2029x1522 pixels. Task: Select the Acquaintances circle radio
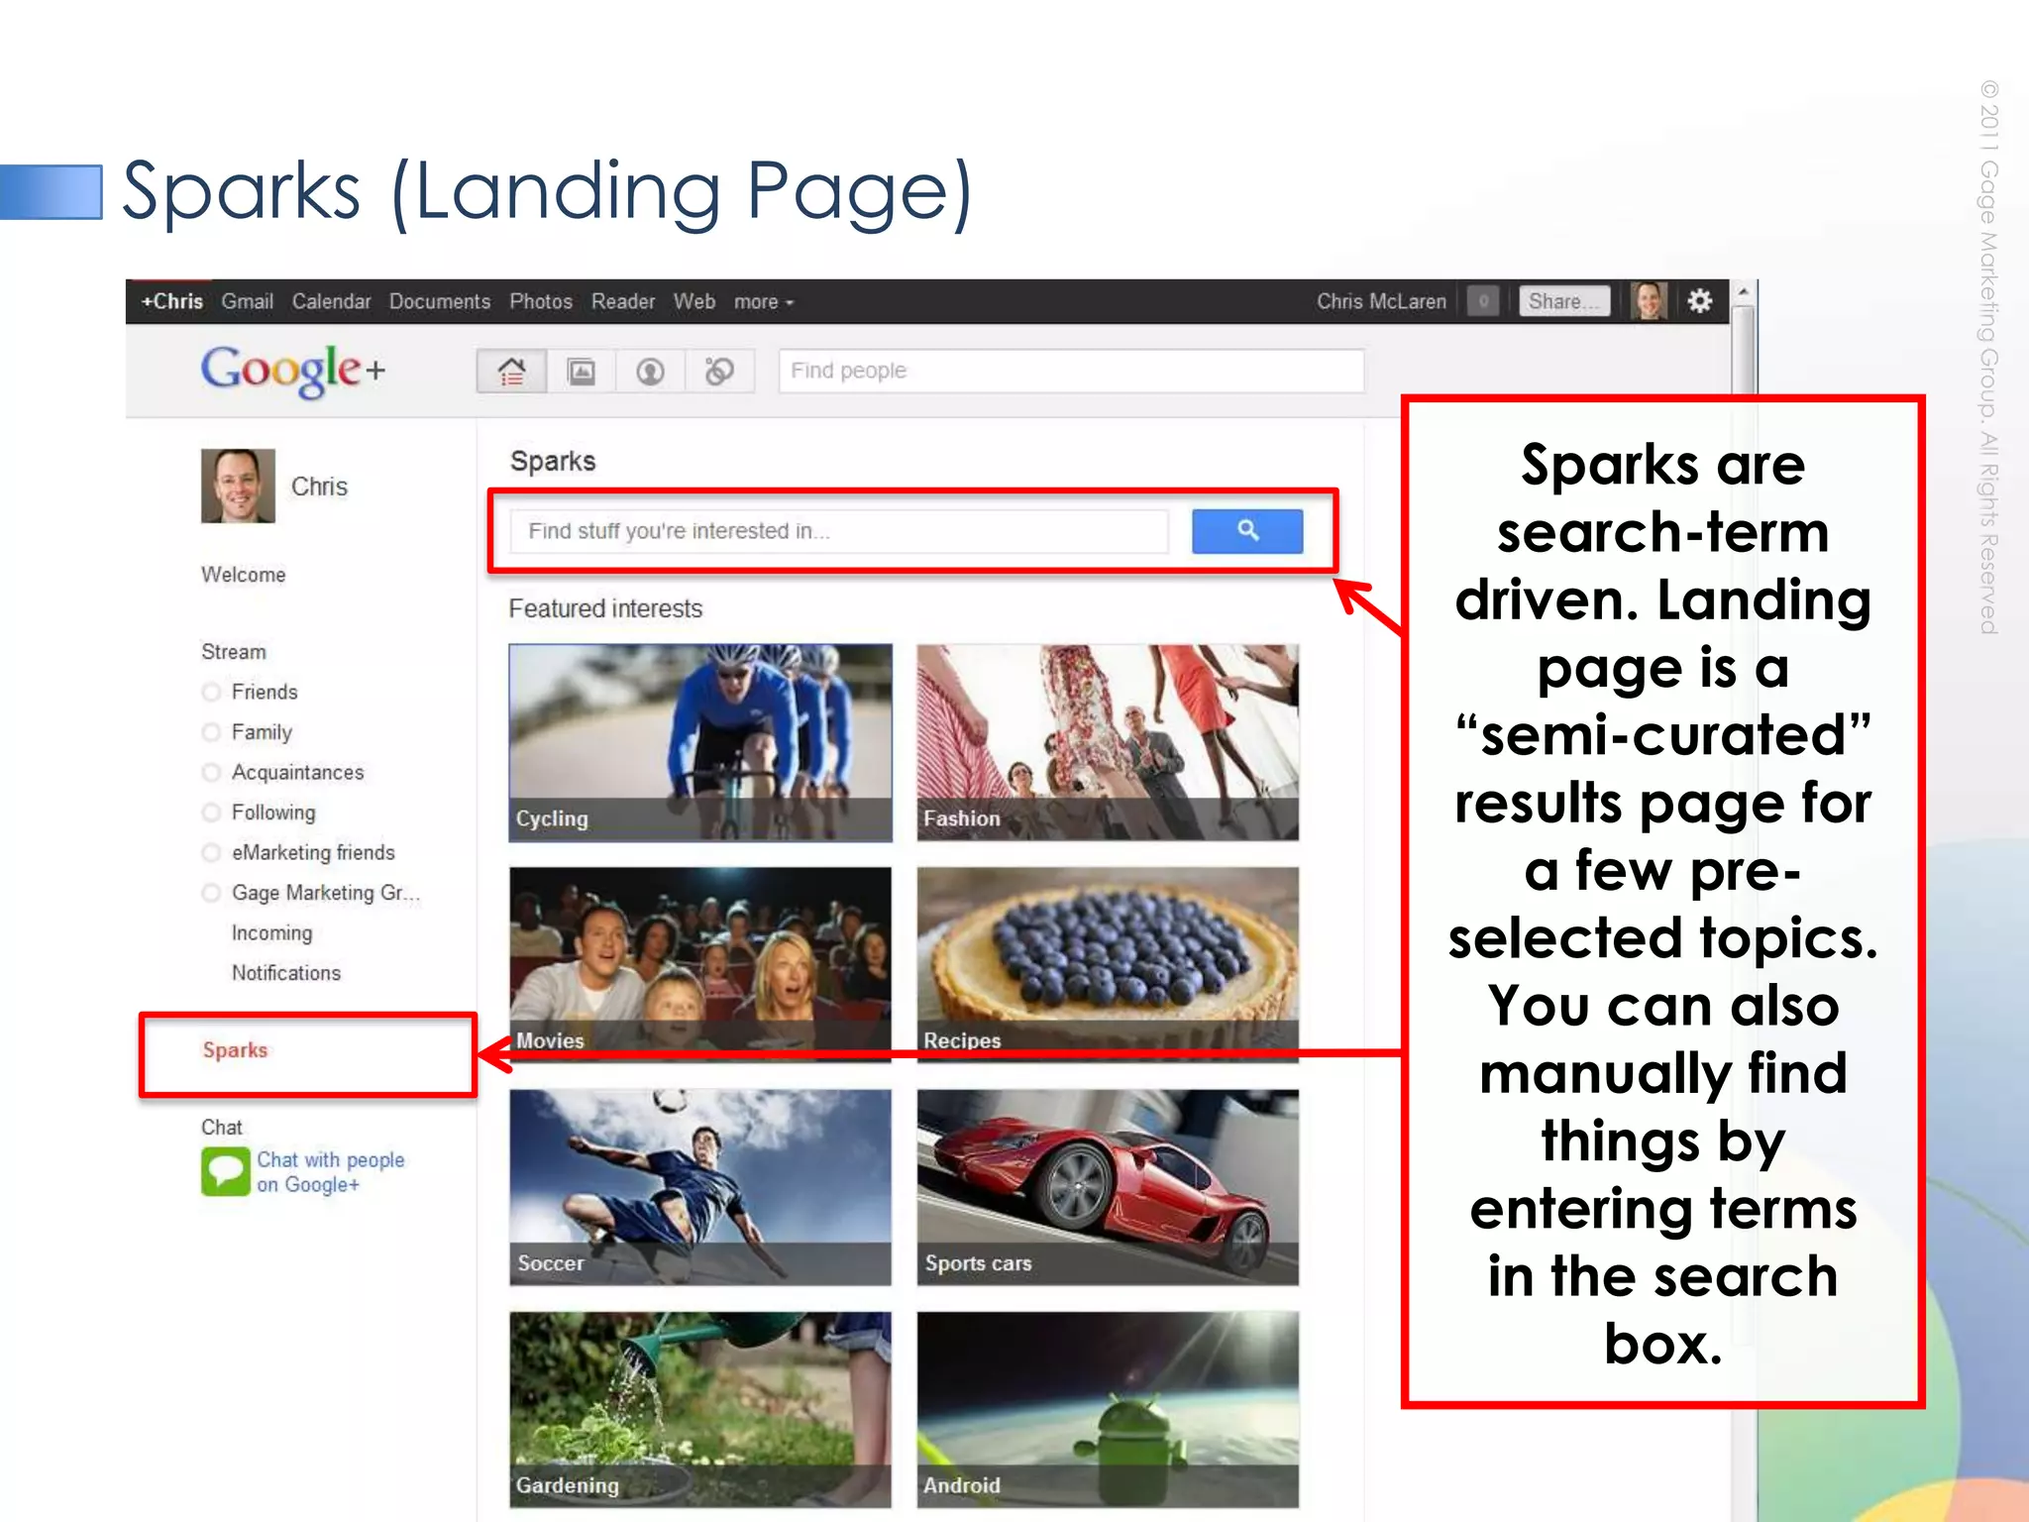pyautogui.click(x=211, y=772)
